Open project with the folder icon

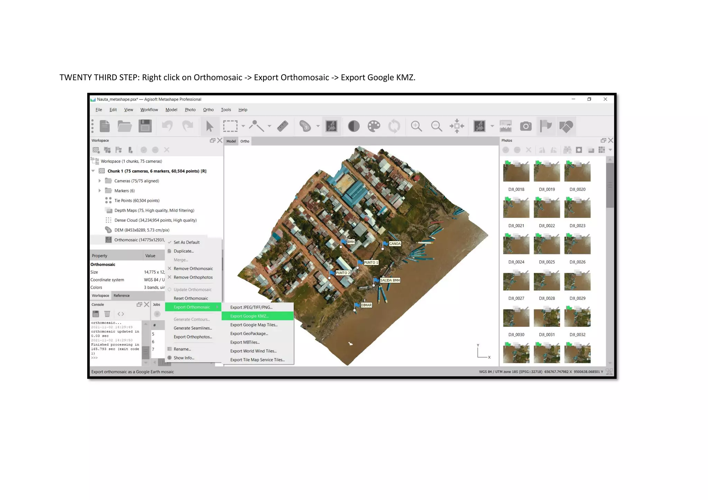click(124, 126)
